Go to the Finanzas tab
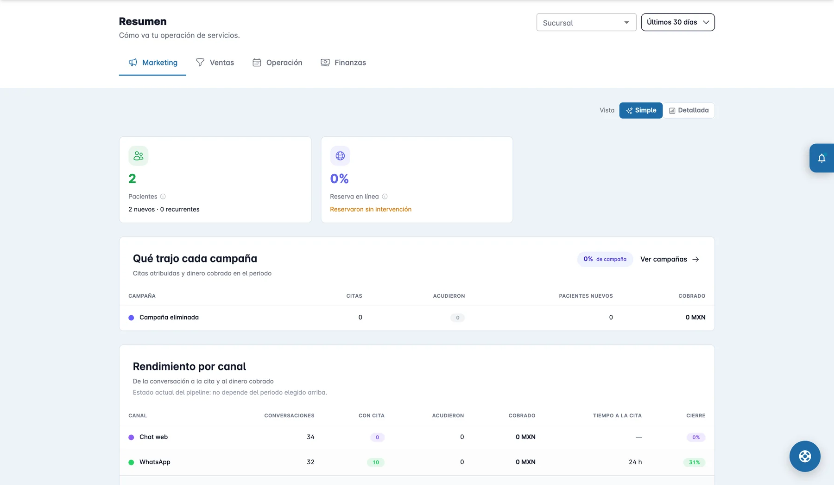 click(x=343, y=63)
